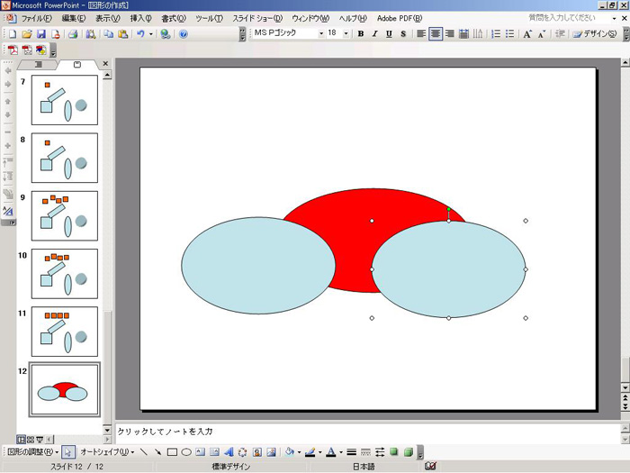Open the Insert menu 挿入
The image size is (630, 473).
point(141,19)
